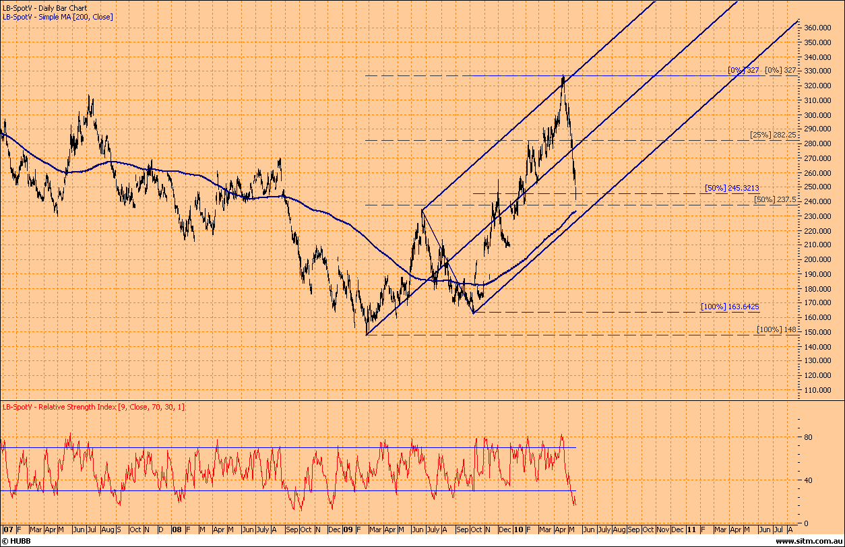Click the "[100%] 163.6425" retracement label
845x547 pixels.
[x=730, y=307]
